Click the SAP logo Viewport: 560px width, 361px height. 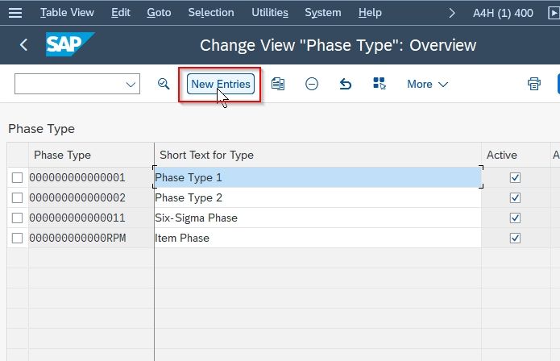(x=70, y=44)
